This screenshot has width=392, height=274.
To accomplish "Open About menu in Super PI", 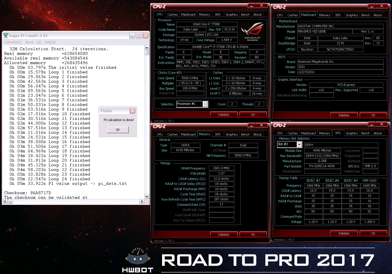I will click(33, 42).
